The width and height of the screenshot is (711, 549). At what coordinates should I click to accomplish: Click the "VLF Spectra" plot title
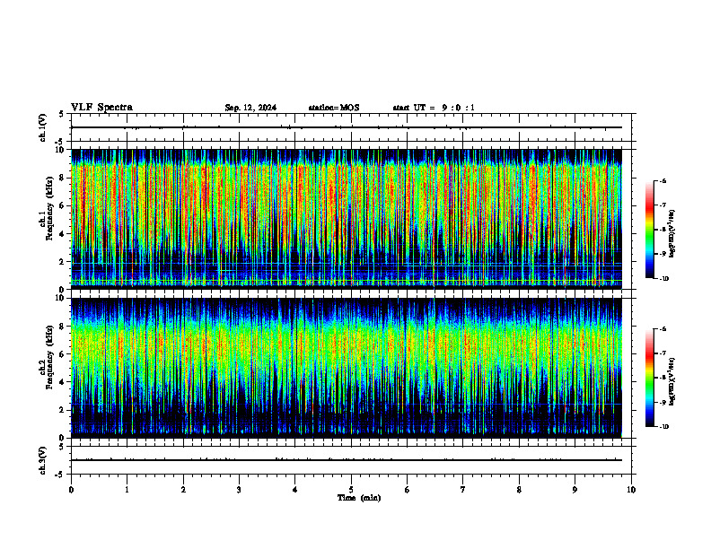(x=101, y=108)
